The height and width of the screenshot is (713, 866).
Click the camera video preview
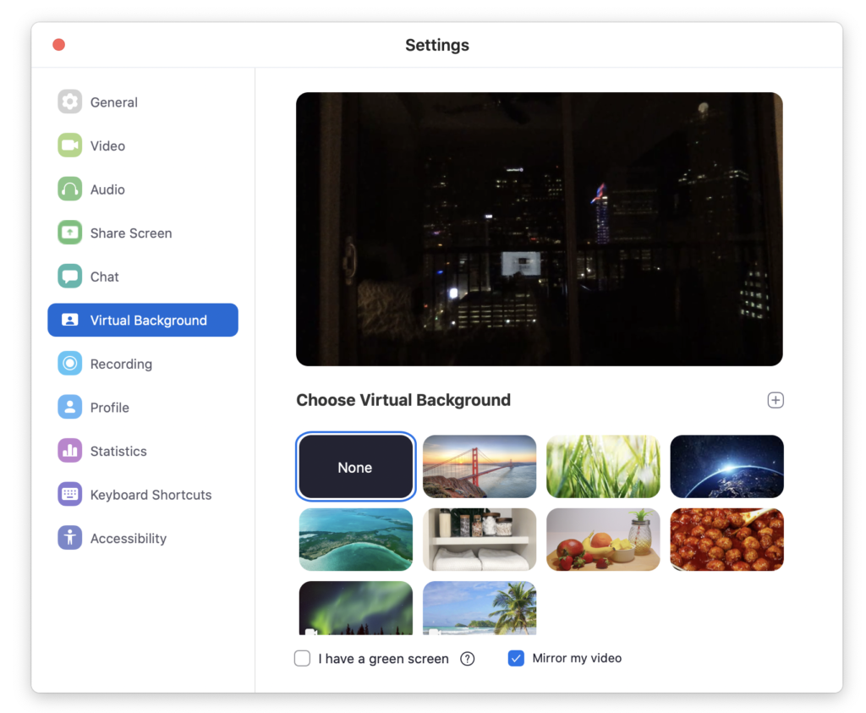(539, 229)
